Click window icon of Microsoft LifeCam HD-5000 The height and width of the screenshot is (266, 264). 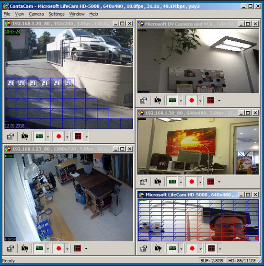pyautogui.click(x=141, y=195)
